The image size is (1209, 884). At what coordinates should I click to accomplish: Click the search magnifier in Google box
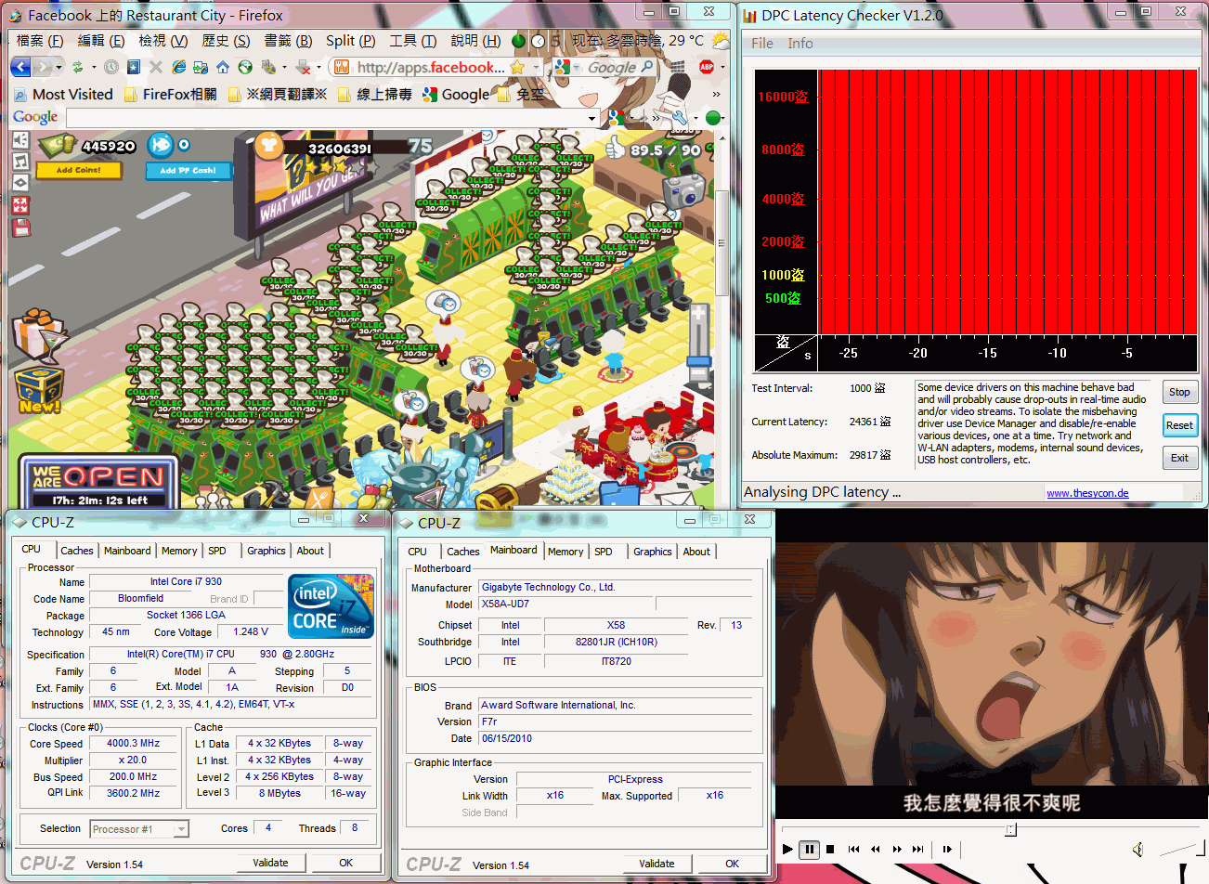point(647,67)
